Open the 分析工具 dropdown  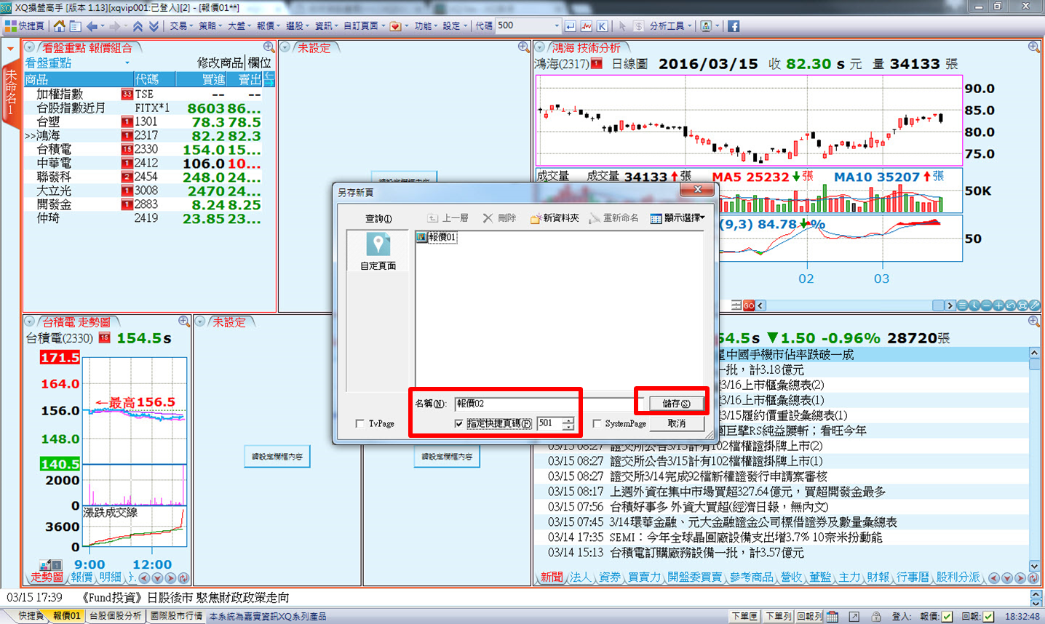(x=670, y=26)
